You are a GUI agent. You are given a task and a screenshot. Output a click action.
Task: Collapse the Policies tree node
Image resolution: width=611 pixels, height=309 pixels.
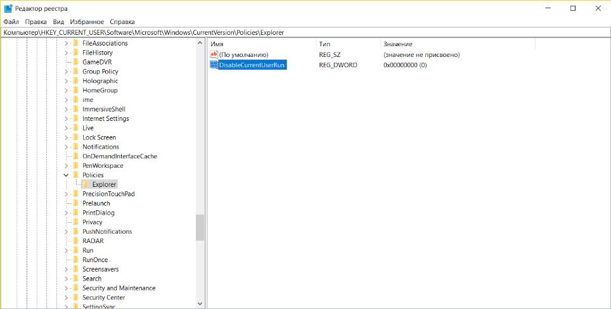67,175
